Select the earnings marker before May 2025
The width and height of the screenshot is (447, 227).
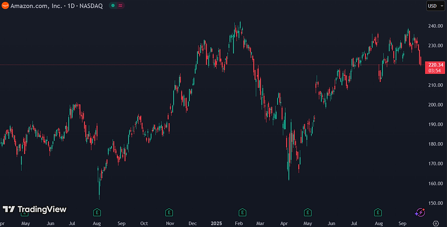307,212
